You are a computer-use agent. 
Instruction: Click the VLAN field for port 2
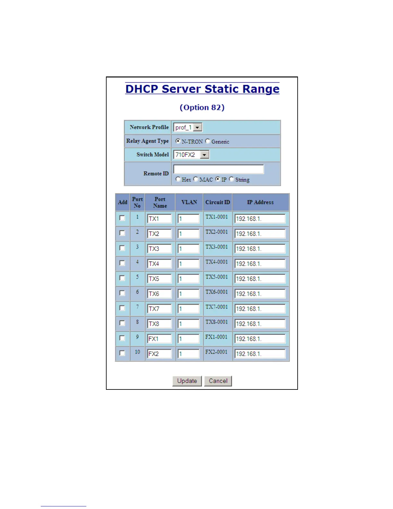click(x=189, y=234)
